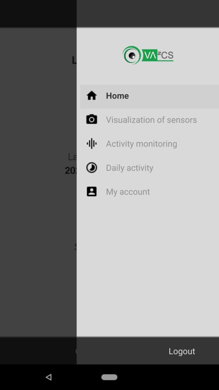
Task: Click the partially hidden bold '20' text
Action: (70, 171)
